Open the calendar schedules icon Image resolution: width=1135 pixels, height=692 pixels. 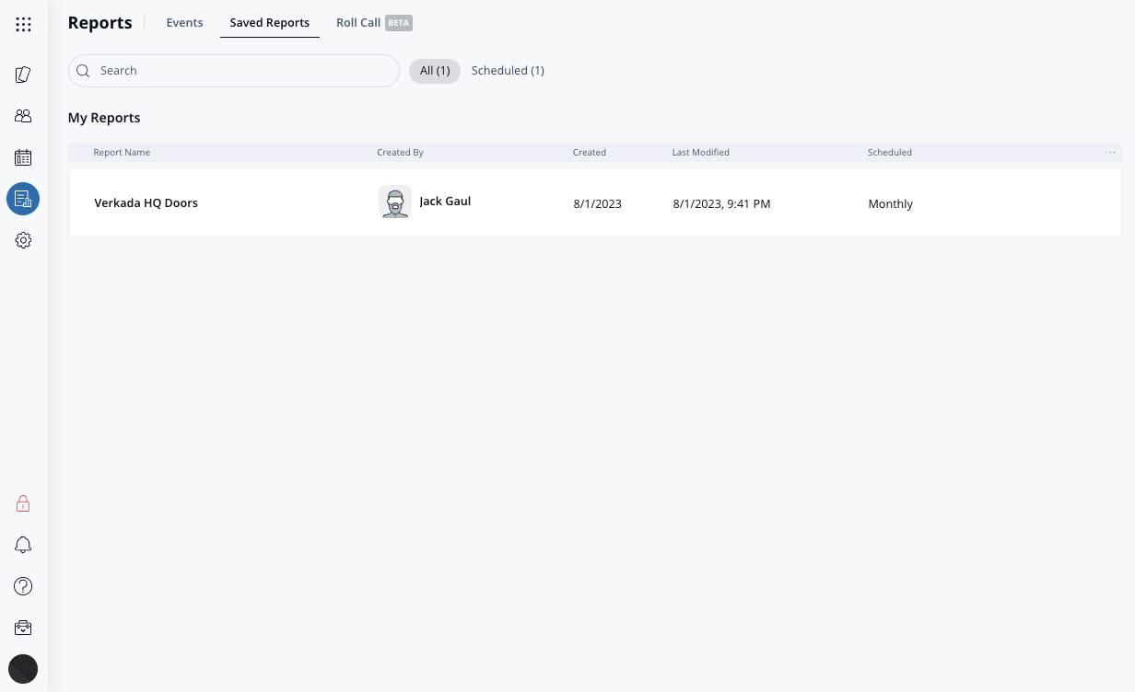23,157
